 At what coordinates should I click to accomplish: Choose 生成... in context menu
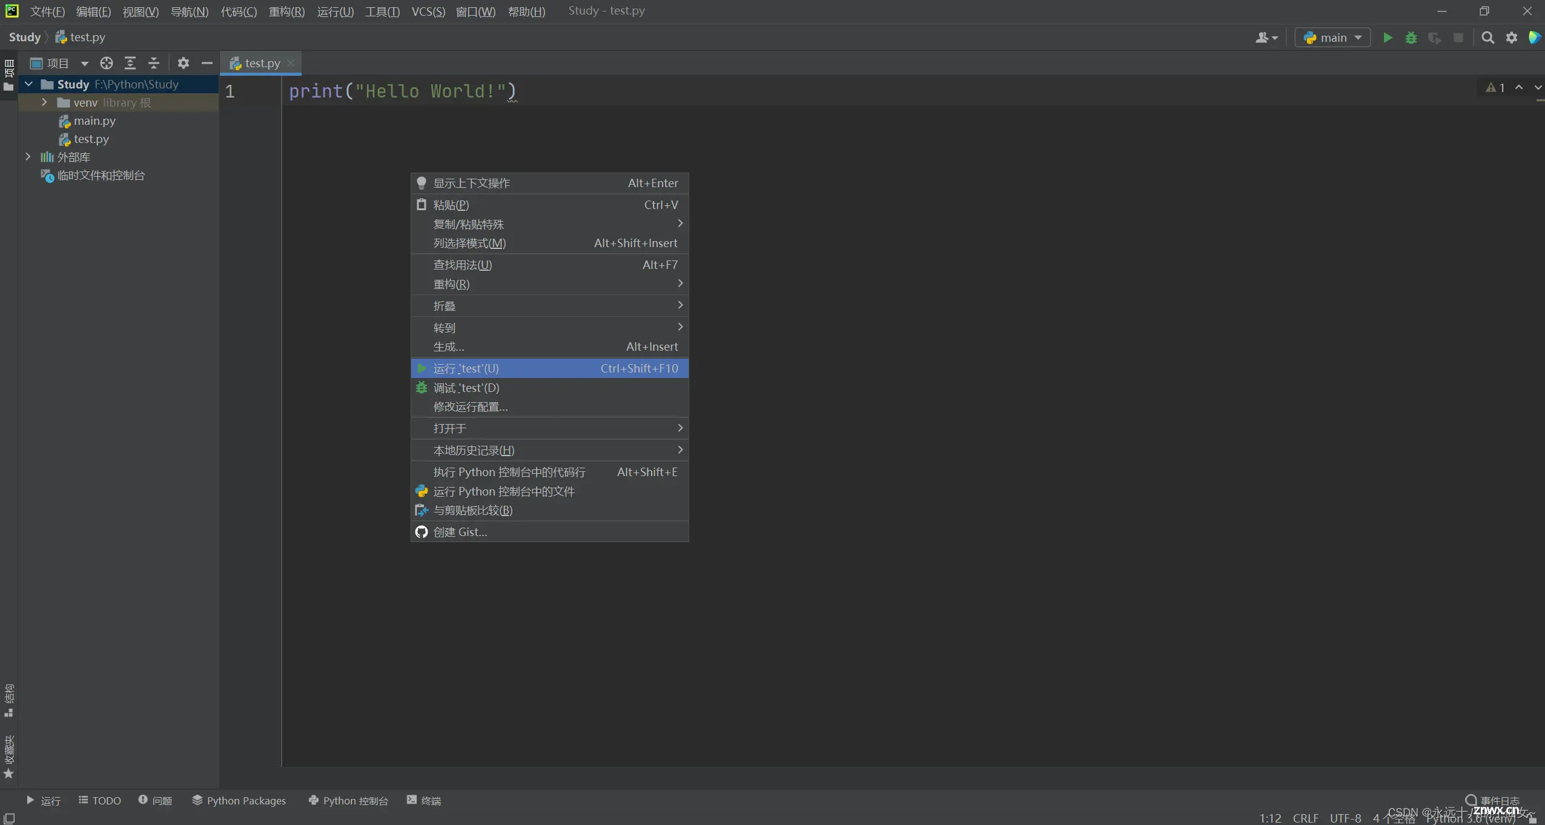tap(549, 346)
